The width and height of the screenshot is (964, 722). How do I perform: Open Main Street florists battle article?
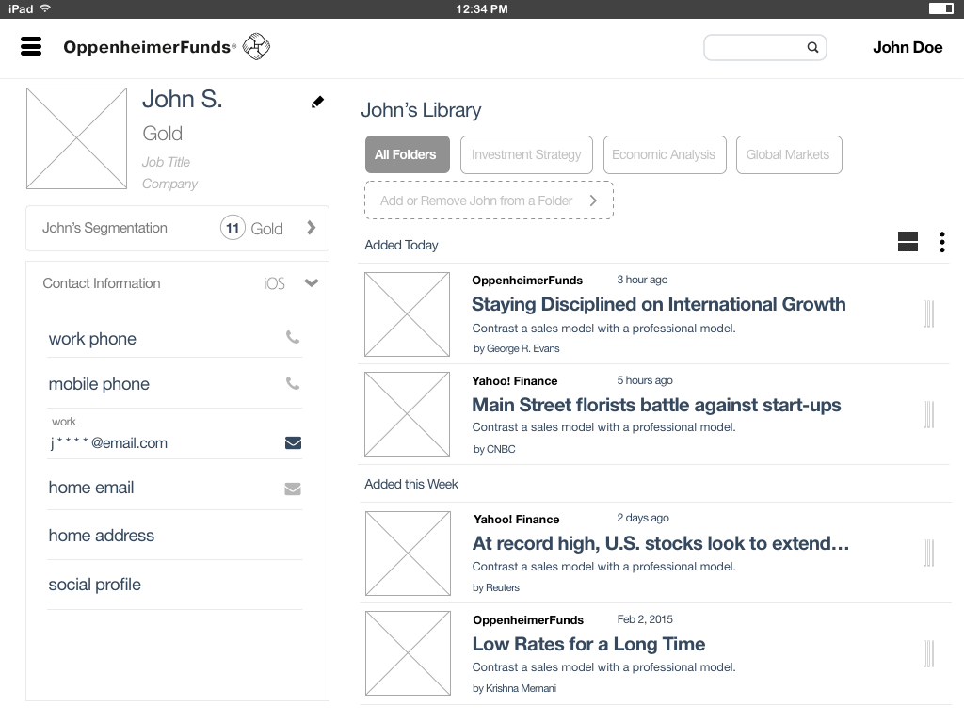pyautogui.click(x=656, y=406)
